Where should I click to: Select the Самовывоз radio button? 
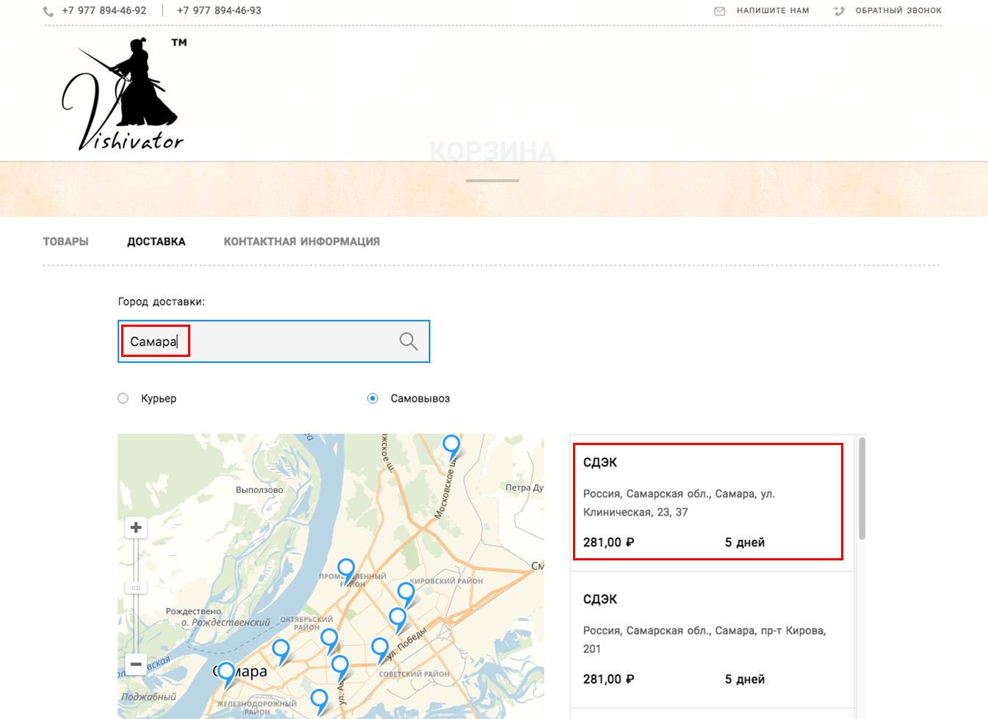(x=373, y=398)
